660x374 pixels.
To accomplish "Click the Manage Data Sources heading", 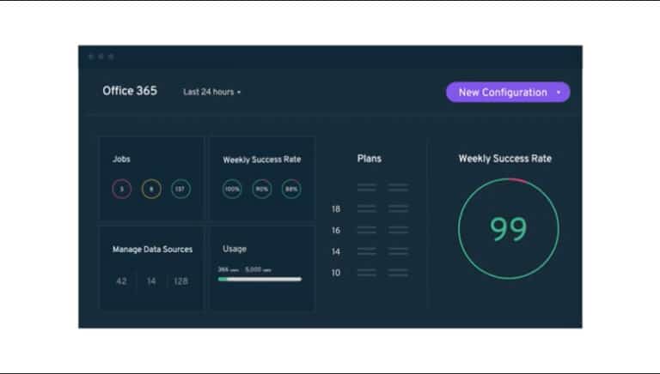I will coord(152,250).
